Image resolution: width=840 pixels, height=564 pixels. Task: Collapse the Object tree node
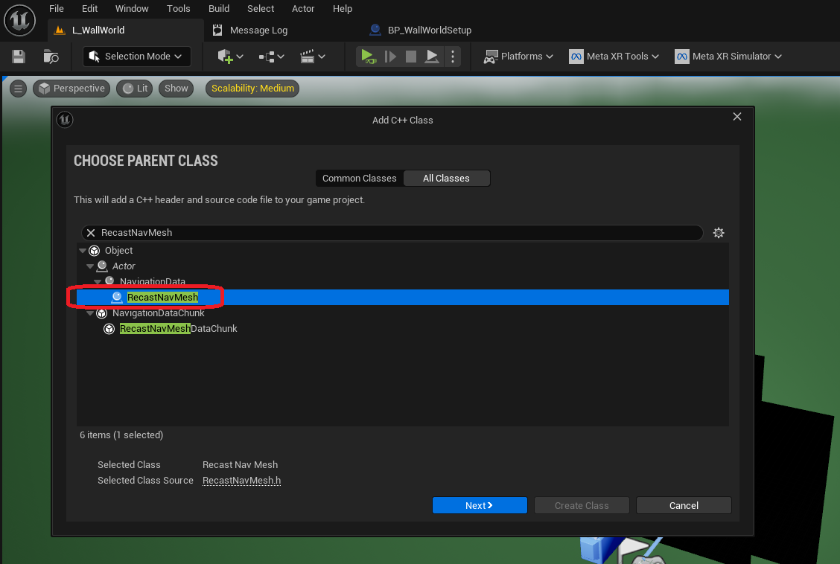point(83,251)
